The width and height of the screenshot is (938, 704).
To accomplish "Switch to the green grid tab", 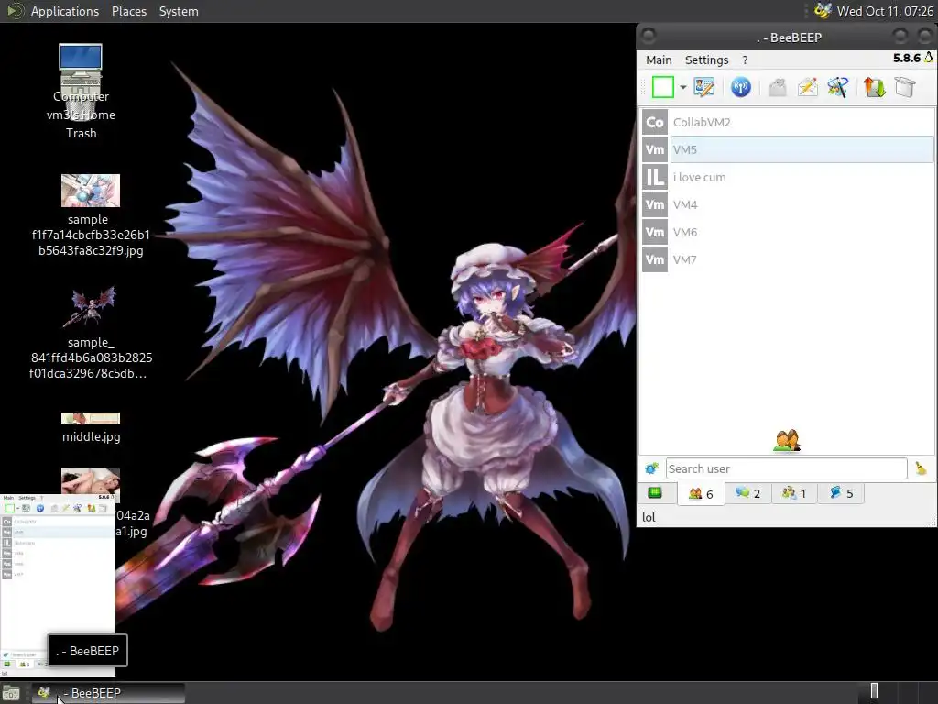I will (655, 492).
